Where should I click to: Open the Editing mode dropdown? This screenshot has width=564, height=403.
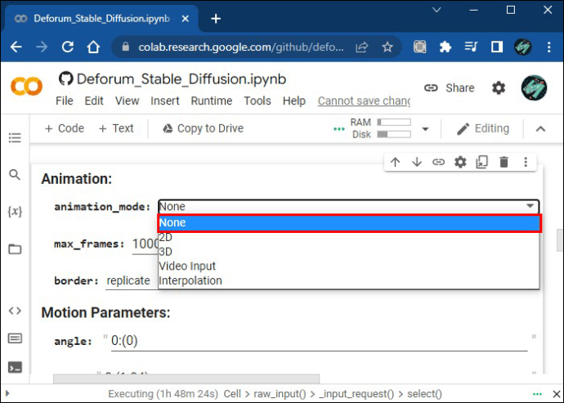[x=483, y=128]
